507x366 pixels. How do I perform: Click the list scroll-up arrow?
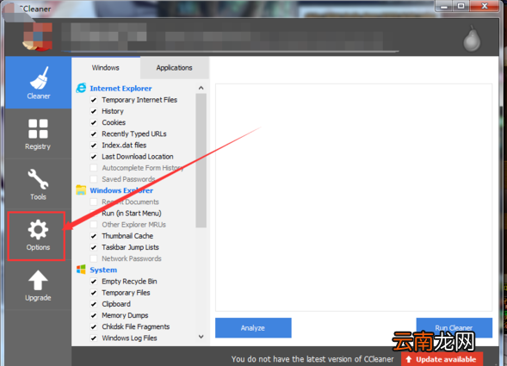[x=201, y=88]
